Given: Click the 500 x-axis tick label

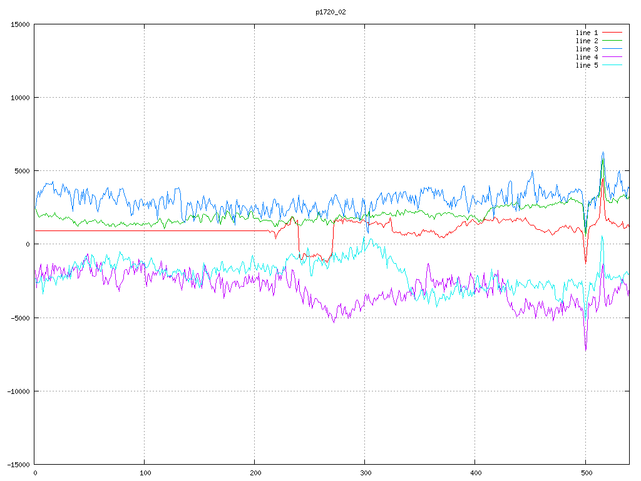Looking at the screenshot, I should (585, 473).
